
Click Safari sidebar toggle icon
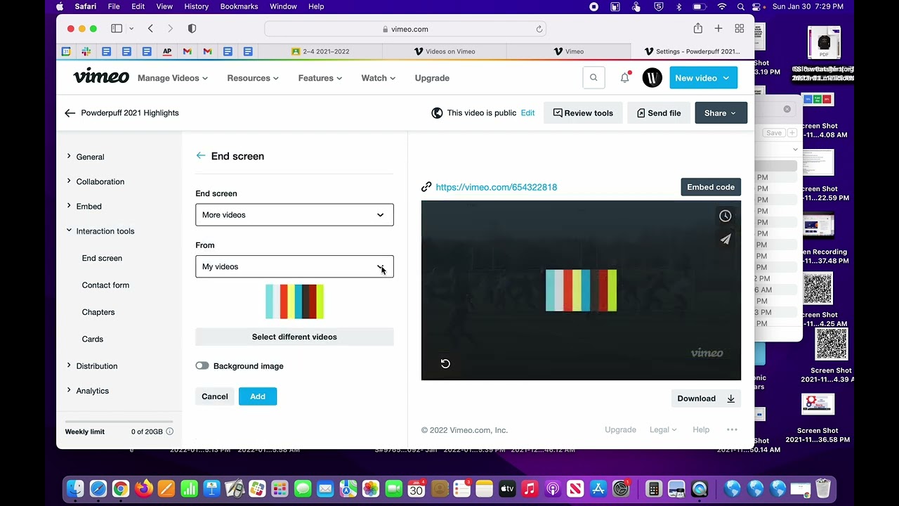click(x=117, y=28)
